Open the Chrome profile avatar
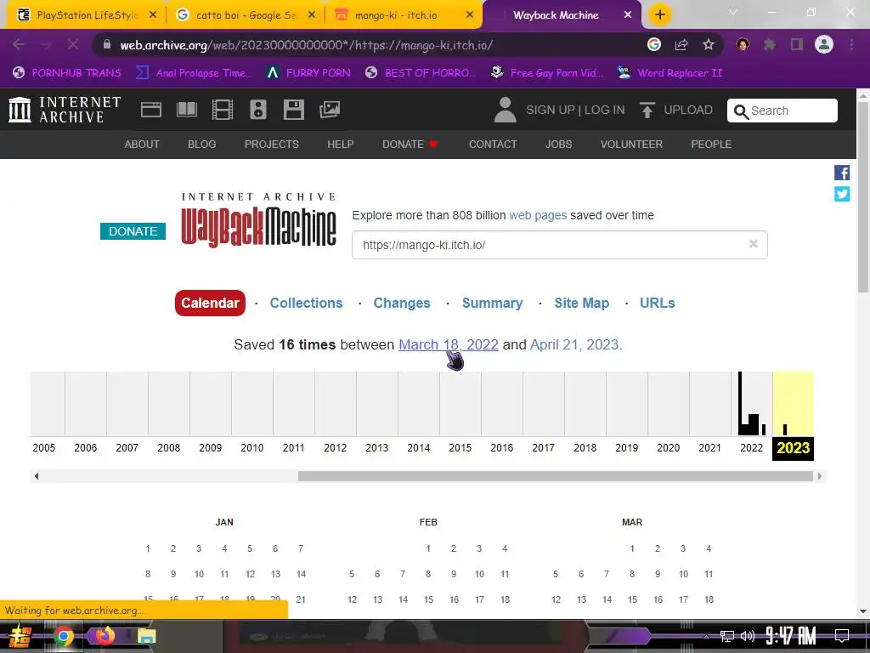Image resolution: width=870 pixels, height=653 pixels. tap(824, 44)
